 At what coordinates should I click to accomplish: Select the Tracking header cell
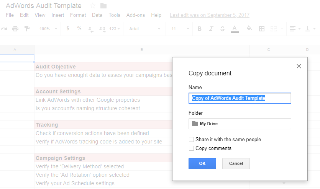pos(103,125)
